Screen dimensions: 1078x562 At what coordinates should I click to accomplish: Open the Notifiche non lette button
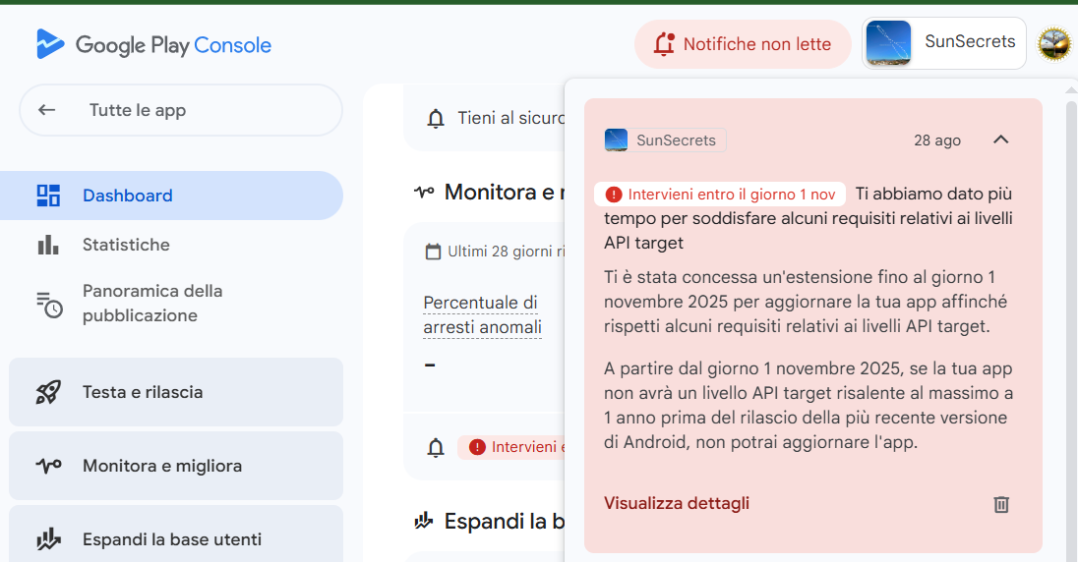click(x=743, y=44)
